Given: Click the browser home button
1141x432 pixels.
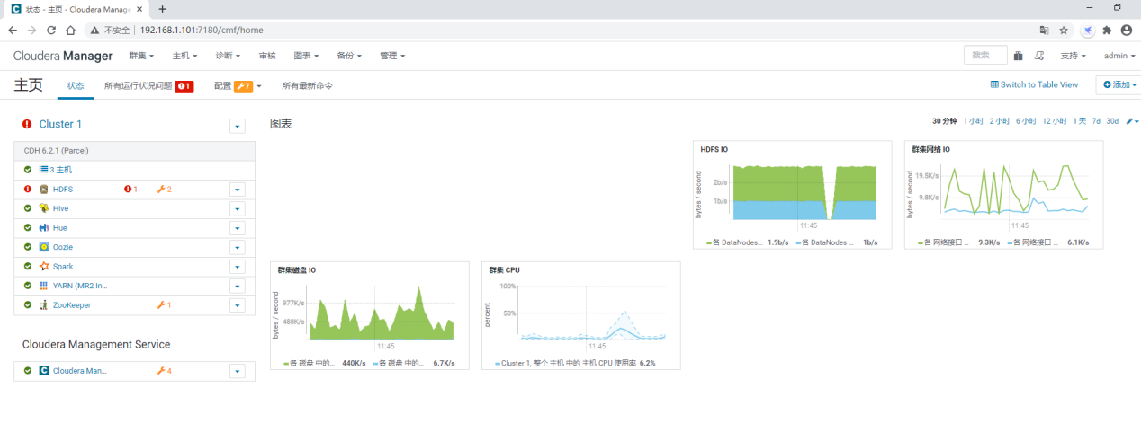Looking at the screenshot, I should (x=70, y=30).
